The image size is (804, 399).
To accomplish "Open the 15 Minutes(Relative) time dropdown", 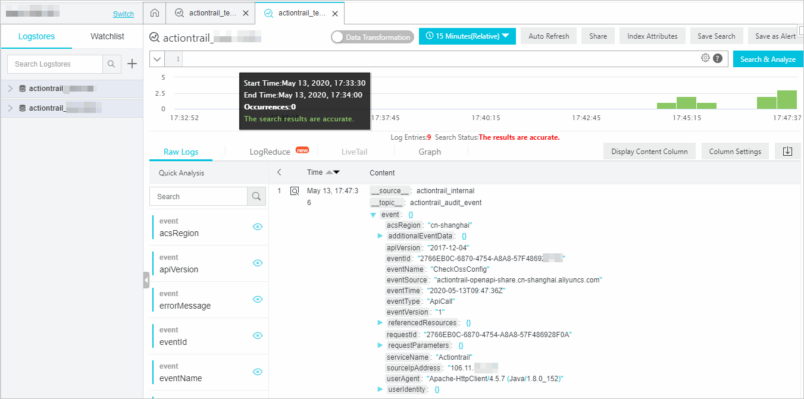I will point(468,36).
